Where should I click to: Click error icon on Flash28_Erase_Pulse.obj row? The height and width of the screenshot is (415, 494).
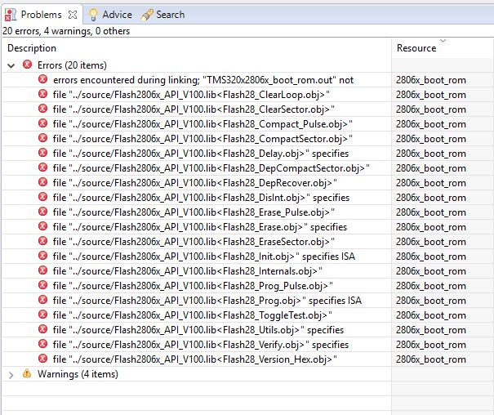[x=42, y=212]
